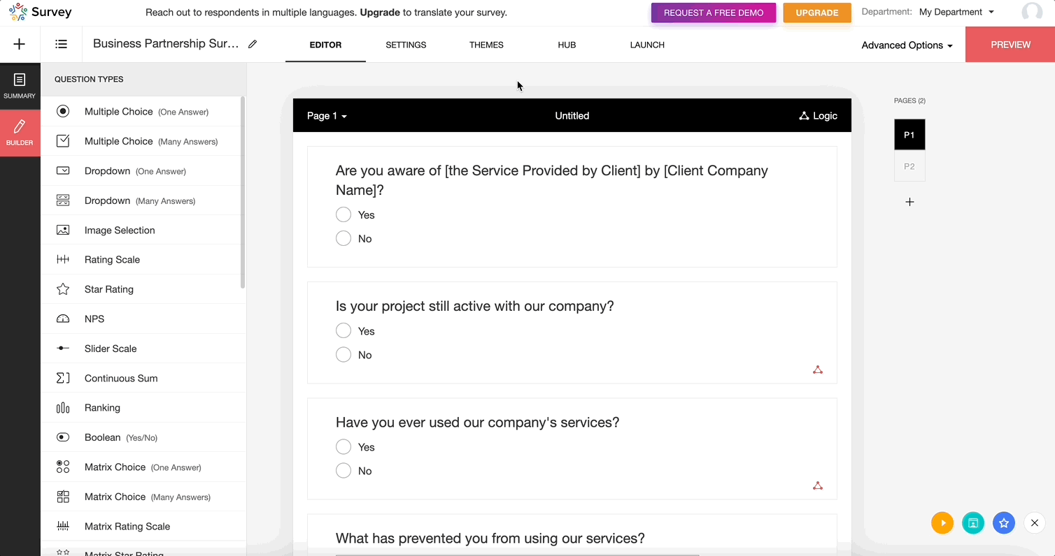The image size is (1055, 556).
Task: Click Request a Free Demo button
Action: (713, 13)
